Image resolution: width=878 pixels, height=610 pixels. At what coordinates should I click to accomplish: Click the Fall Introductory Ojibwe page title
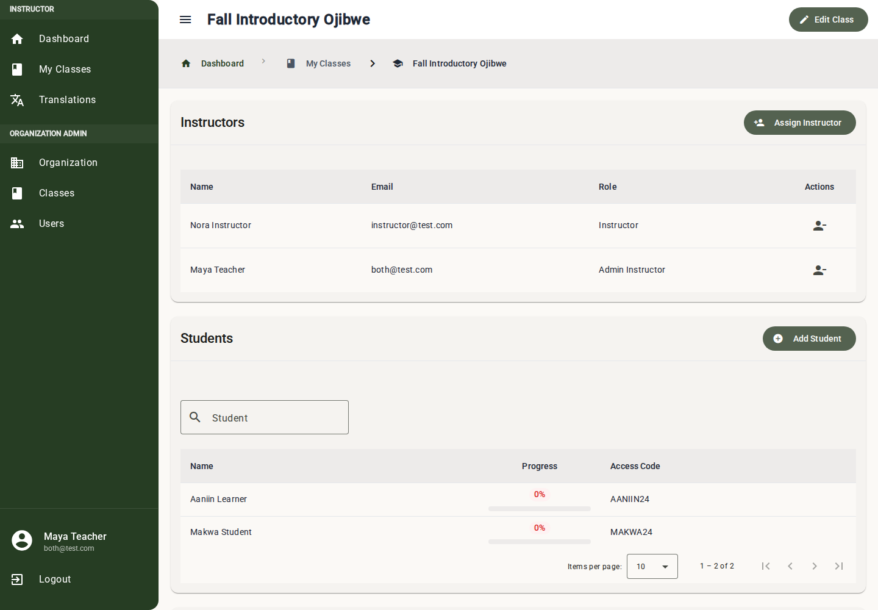tap(288, 20)
